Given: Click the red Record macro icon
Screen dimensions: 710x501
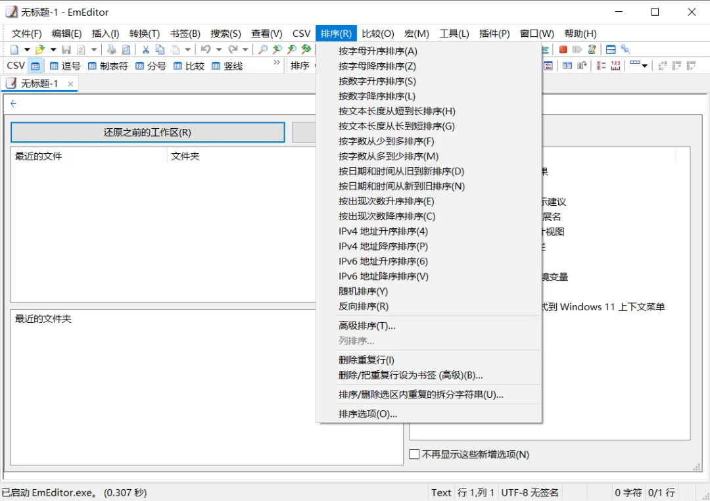Looking at the screenshot, I should [563, 49].
